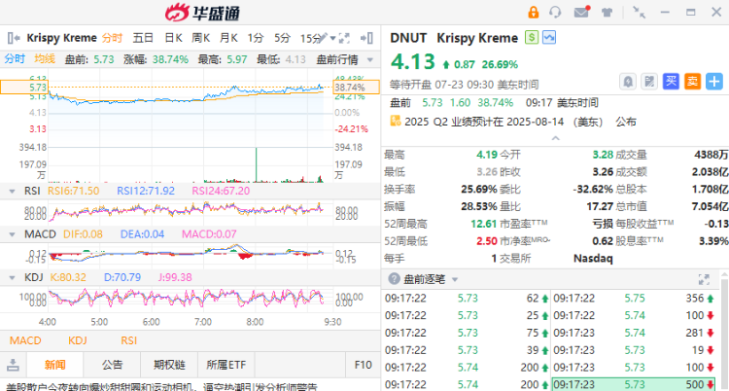Click the 52周最高 value 12.61

pos(483,224)
